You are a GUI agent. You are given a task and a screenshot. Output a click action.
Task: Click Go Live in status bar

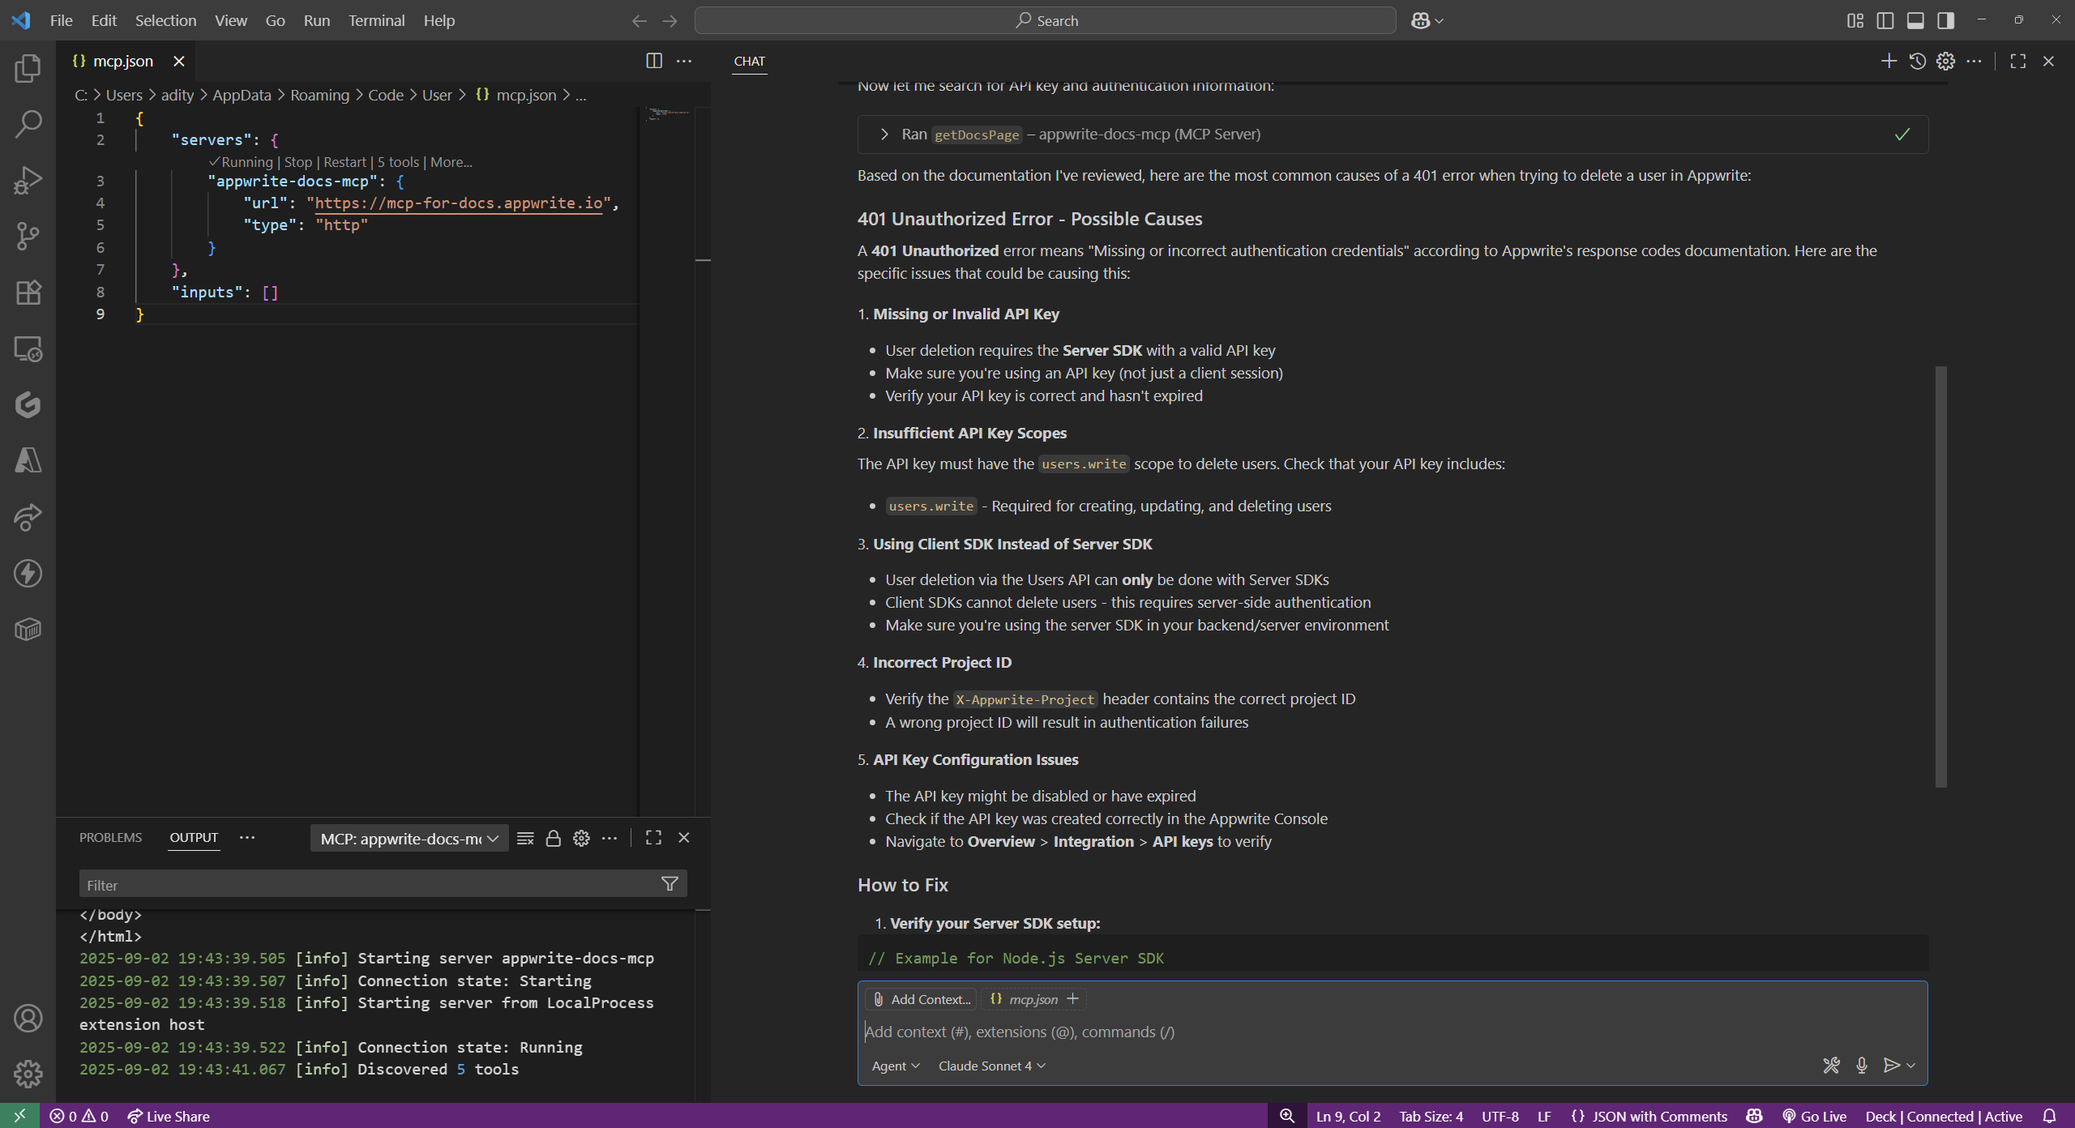point(1814,1116)
